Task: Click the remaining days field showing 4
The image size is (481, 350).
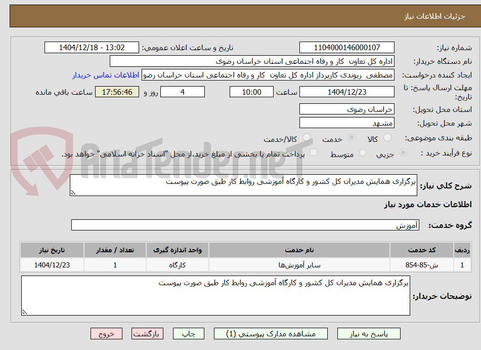Action: pyautogui.click(x=183, y=92)
